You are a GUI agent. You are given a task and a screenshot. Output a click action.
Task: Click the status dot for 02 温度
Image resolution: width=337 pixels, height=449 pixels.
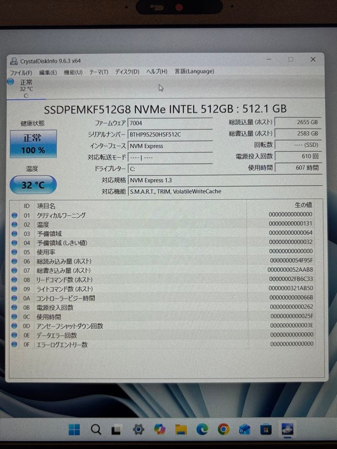pyautogui.click(x=14, y=224)
